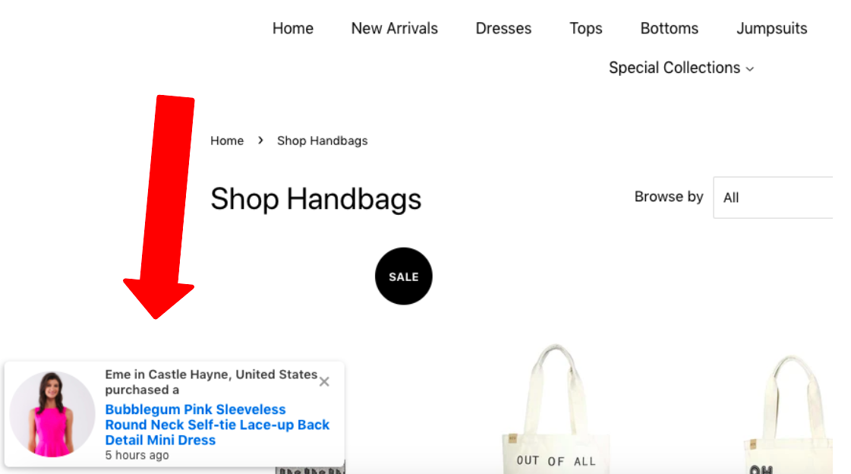Image resolution: width=851 pixels, height=474 pixels.
Task: Click the Shop Handbags breadcrumb
Action: point(323,141)
